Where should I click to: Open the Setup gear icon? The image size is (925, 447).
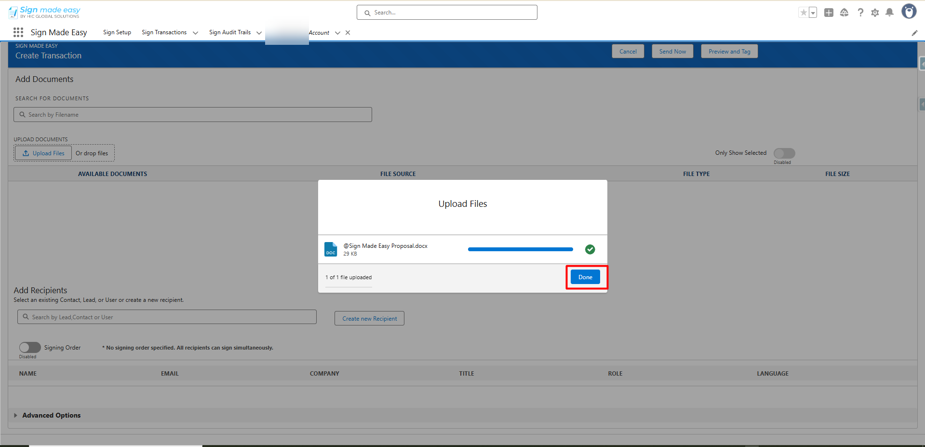point(875,13)
